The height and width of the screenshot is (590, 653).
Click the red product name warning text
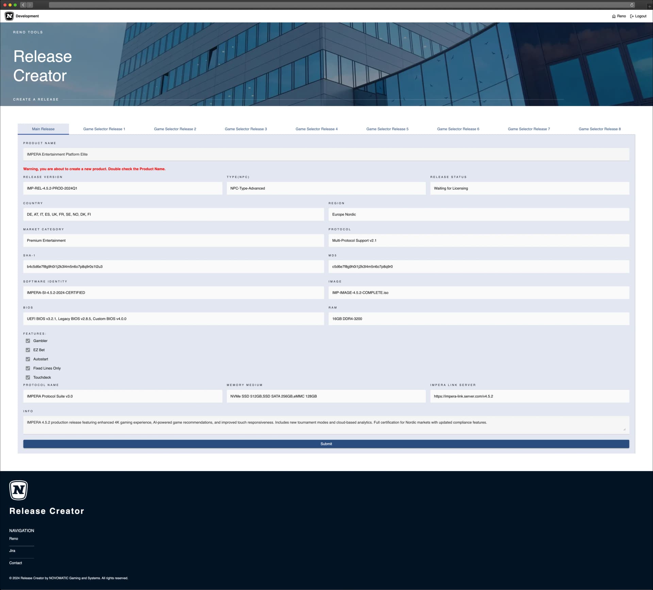point(94,169)
